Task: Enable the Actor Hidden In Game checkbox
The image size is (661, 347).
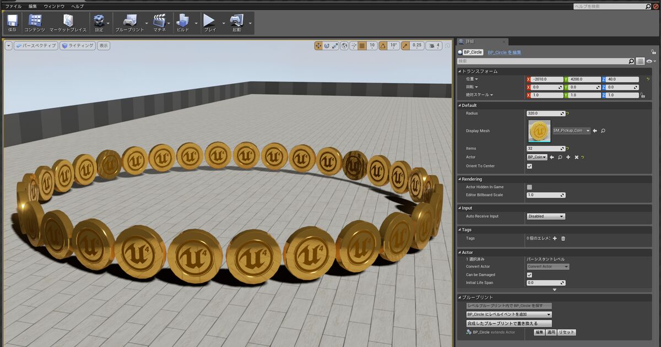Action: pos(529,187)
